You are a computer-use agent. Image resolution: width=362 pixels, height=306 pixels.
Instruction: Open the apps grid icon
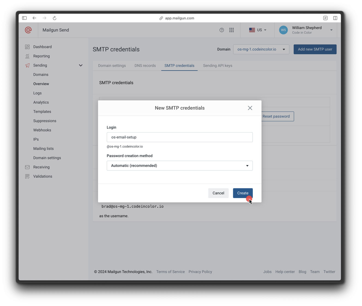pyautogui.click(x=231, y=30)
